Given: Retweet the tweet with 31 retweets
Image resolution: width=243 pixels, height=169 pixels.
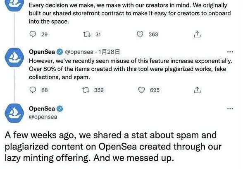Looking at the screenshot, I should click(87, 34).
